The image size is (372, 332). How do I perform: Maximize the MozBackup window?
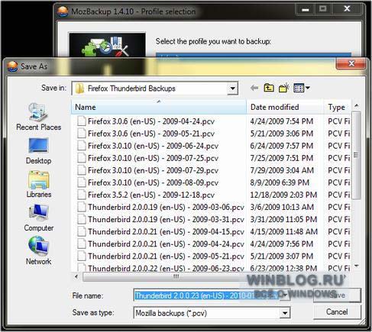pyautogui.click(x=323, y=9)
